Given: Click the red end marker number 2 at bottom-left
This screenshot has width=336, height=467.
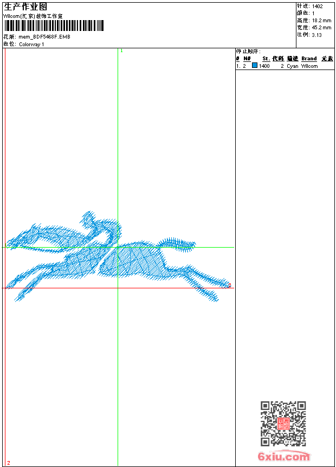Looking at the screenshot, I should pos(8,463).
